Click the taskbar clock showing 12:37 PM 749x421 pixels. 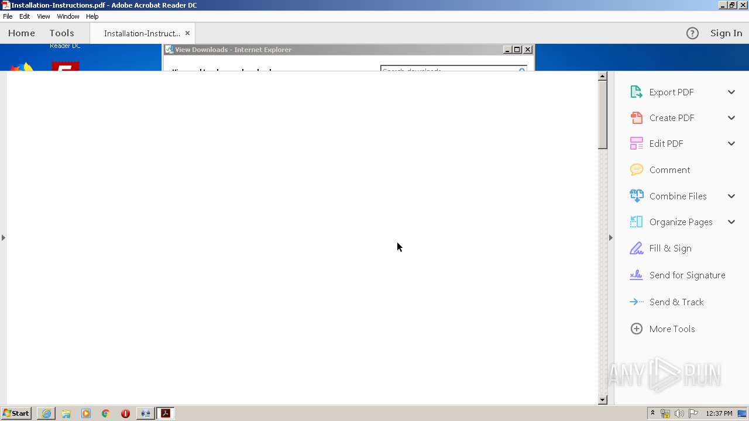coord(719,413)
